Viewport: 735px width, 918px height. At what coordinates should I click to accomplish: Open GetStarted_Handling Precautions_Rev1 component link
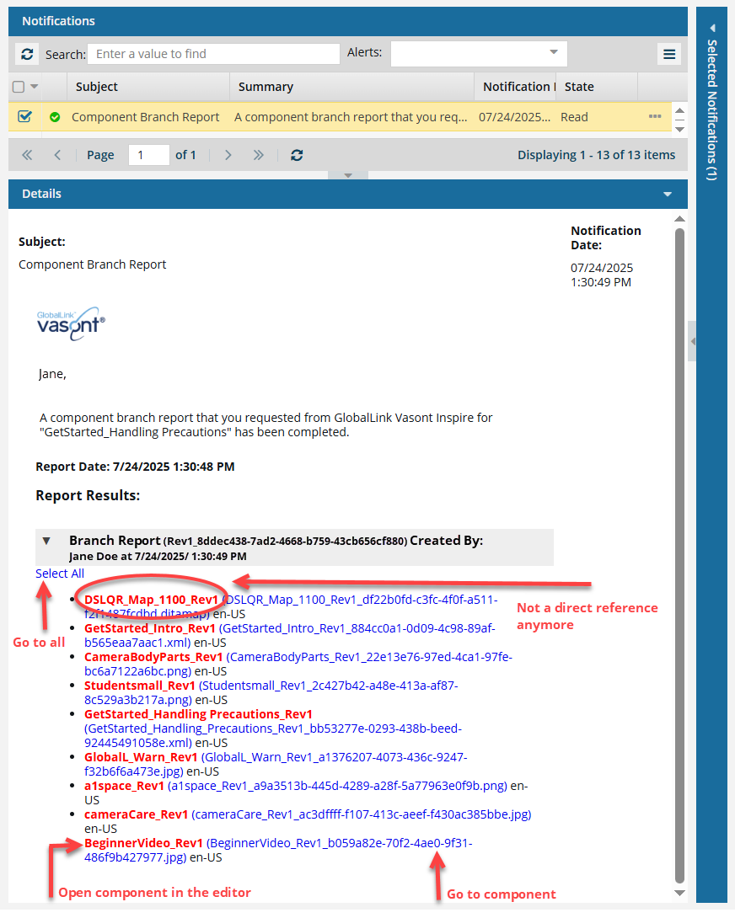[x=198, y=715]
